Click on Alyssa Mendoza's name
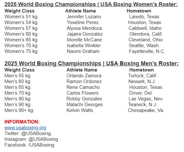 coord(84,28)
